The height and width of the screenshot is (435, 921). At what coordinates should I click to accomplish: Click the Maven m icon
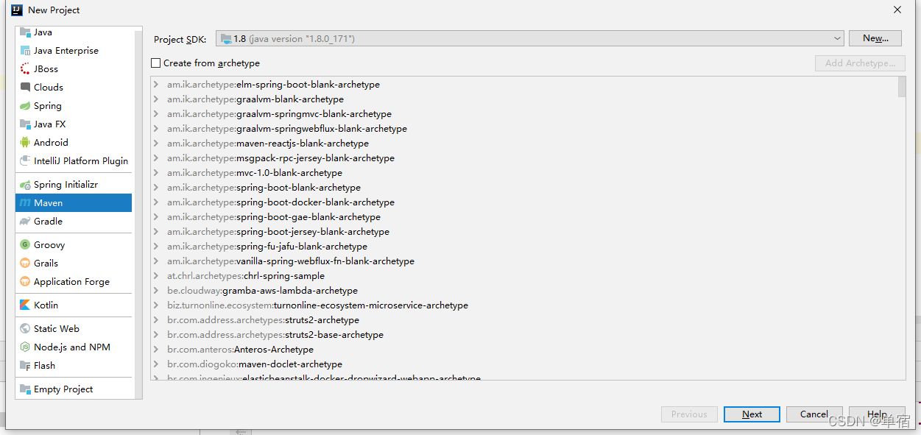[x=26, y=203]
